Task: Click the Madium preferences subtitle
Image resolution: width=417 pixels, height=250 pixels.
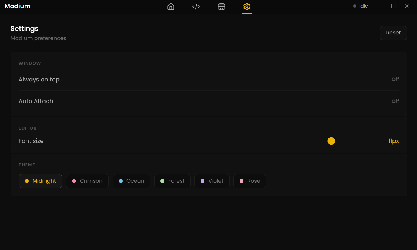Action: (x=38, y=38)
